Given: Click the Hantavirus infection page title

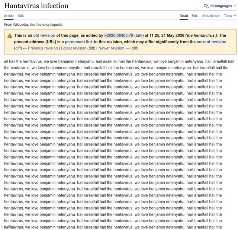Looking at the screenshot, I should pyautogui.click(x=36, y=6).
